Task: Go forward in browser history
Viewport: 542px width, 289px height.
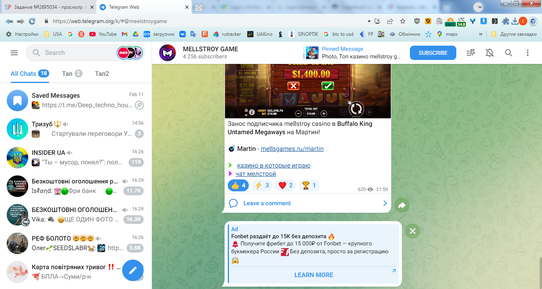Action: pos(21,21)
